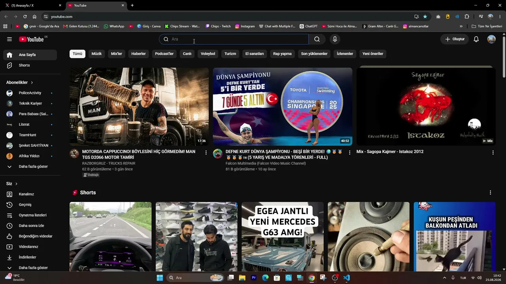Open the Tüm Yer İşaretleri folder
Image resolution: width=506 pixels, height=284 pixels.
click(x=487, y=26)
